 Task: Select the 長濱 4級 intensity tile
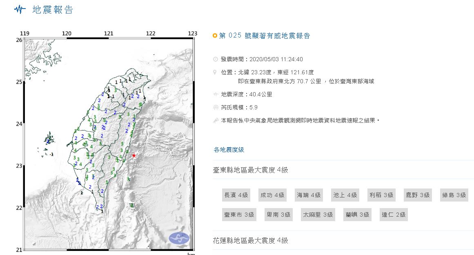(236, 195)
